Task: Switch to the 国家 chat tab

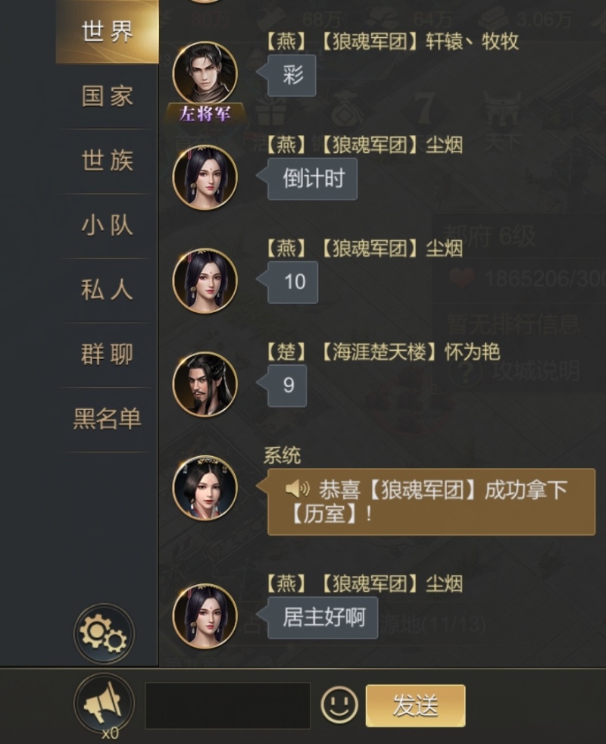Action: click(x=108, y=96)
